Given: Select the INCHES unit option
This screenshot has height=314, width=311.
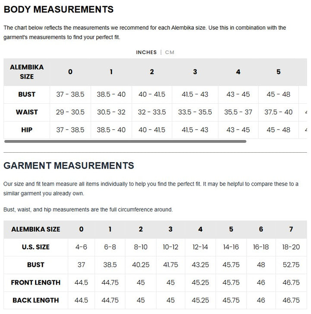Looking at the screenshot, I should click(146, 52).
